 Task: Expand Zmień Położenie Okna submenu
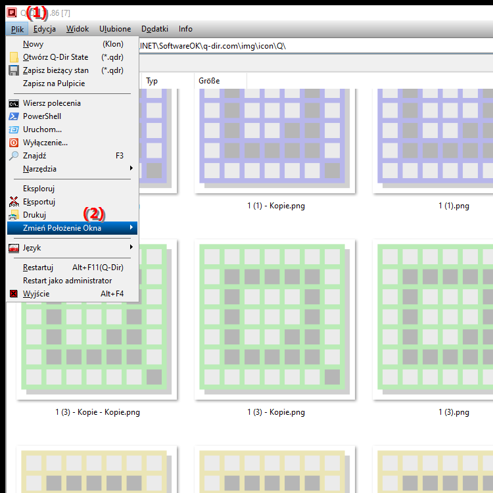(x=72, y=228)
